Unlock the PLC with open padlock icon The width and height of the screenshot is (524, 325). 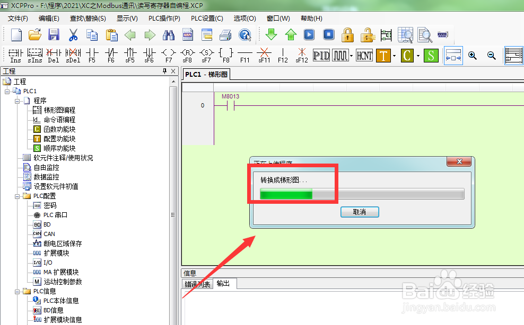click(367, 35)
